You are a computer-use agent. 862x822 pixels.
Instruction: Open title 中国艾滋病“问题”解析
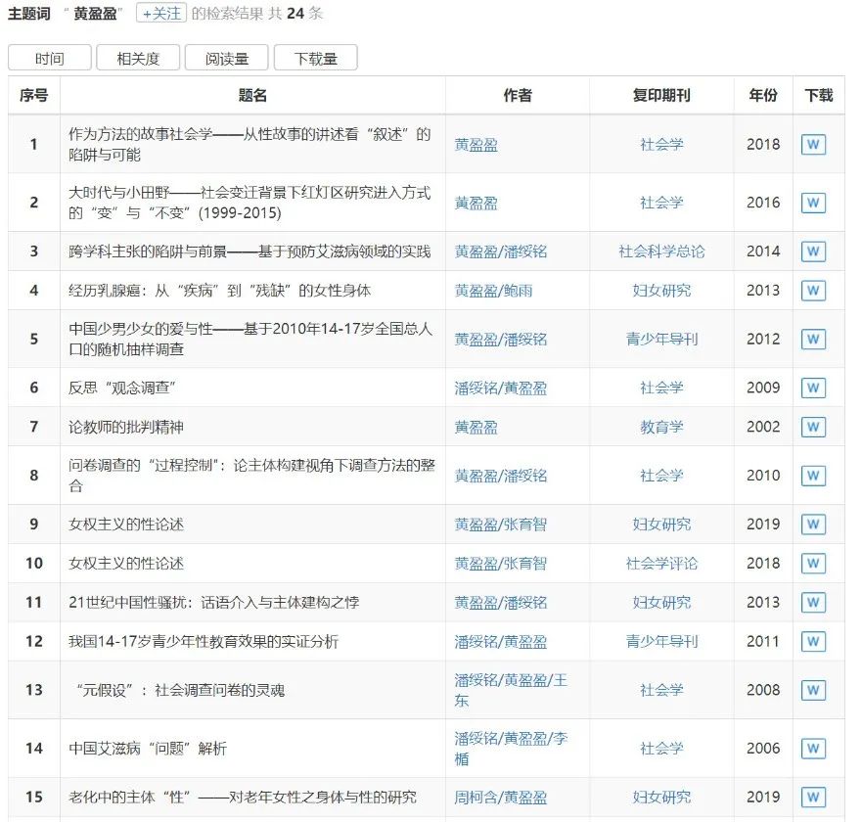pos(148,749)
